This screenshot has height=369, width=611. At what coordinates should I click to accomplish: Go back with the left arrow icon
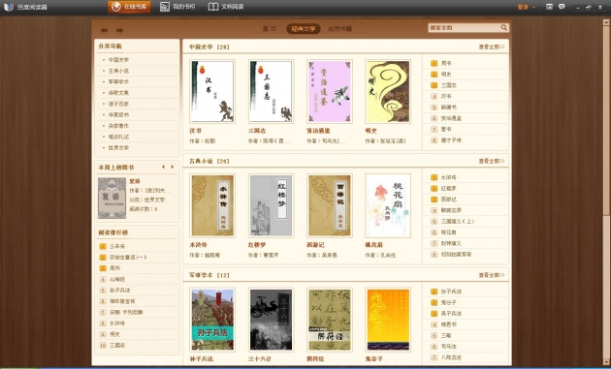[104, 30]
